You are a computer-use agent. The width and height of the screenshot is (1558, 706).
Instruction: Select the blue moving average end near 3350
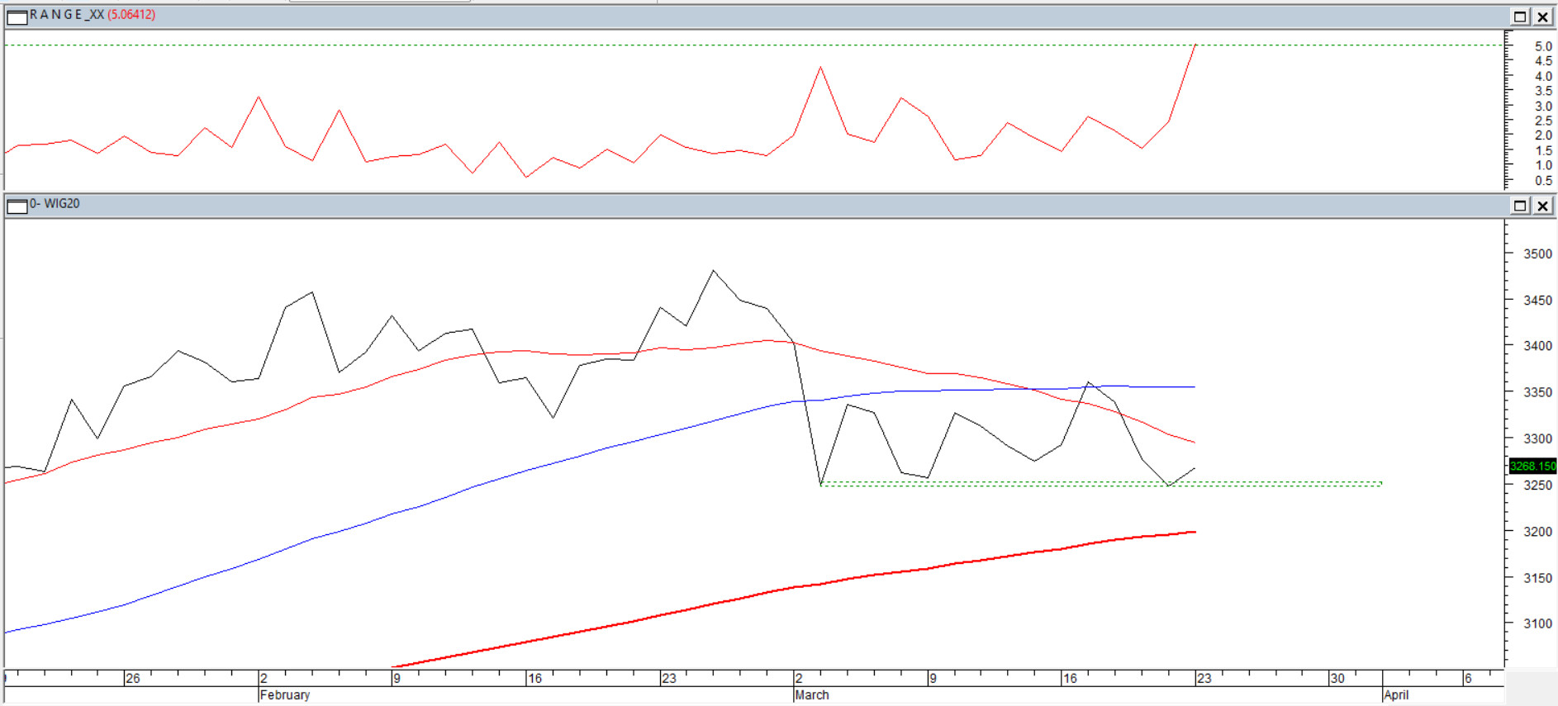1192,386
